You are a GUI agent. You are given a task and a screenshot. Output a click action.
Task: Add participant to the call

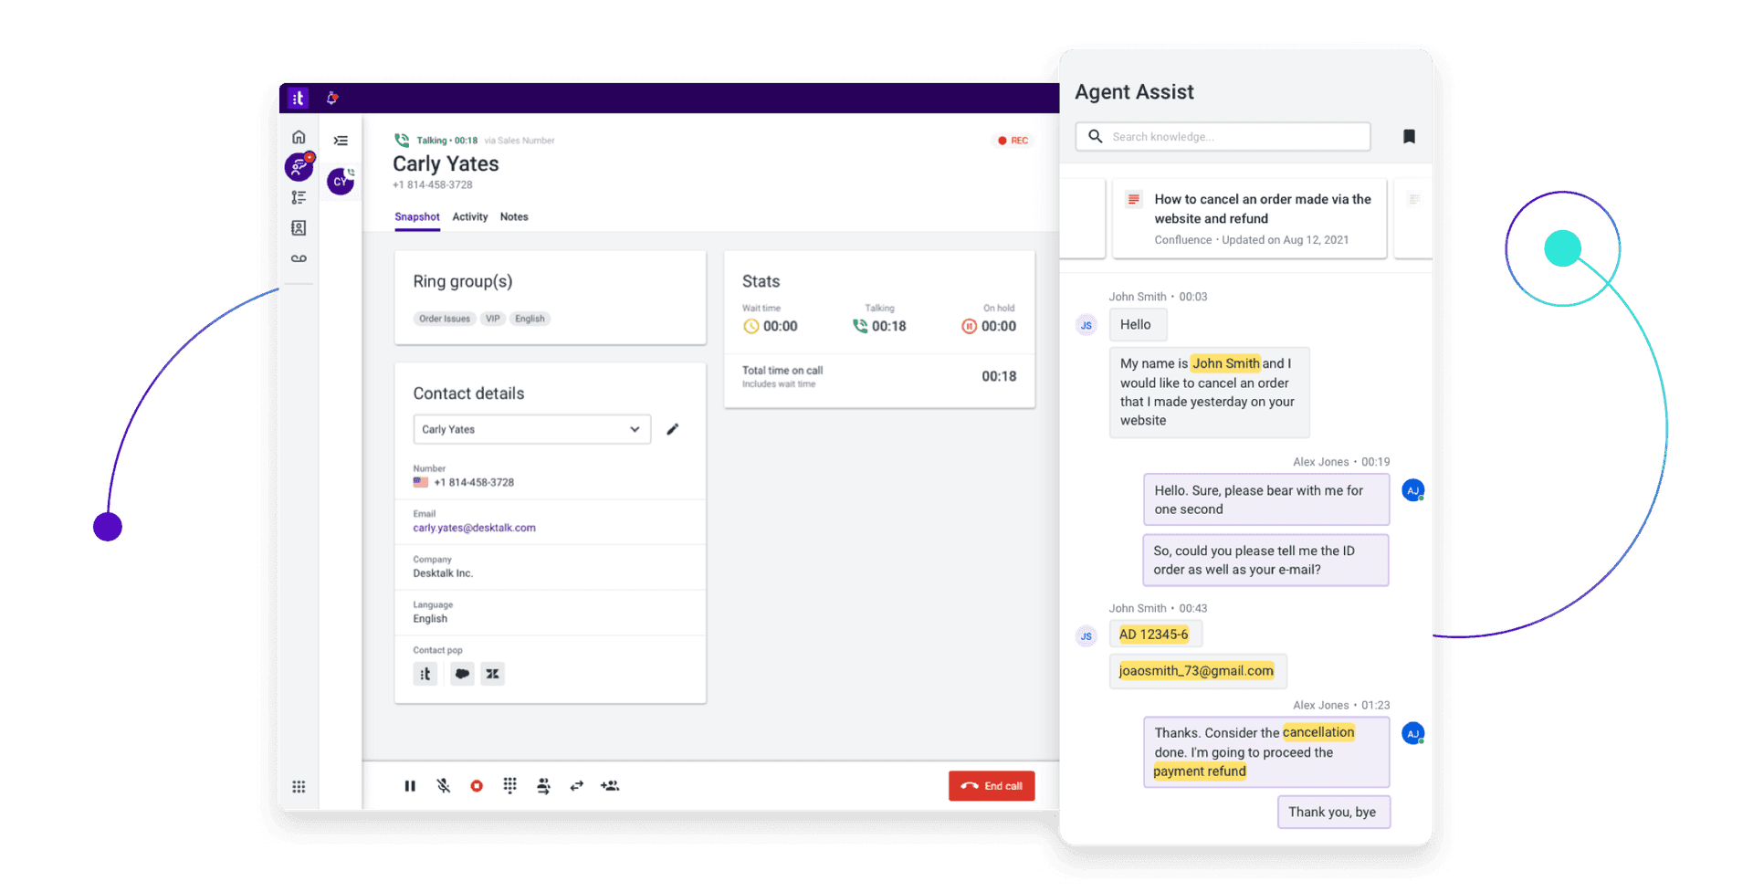610,786
